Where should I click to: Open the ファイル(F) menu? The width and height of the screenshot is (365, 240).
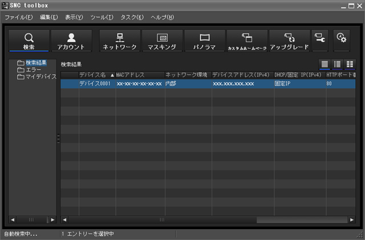(18, 18)
